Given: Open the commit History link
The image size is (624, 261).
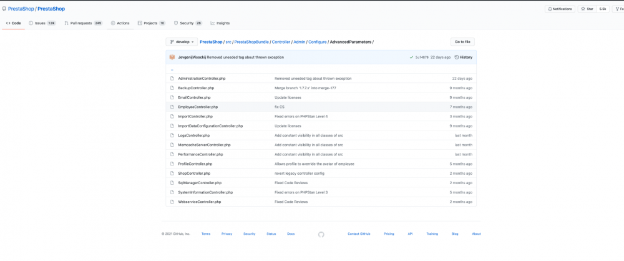Looking at the screenshot, I should point(463,57).
